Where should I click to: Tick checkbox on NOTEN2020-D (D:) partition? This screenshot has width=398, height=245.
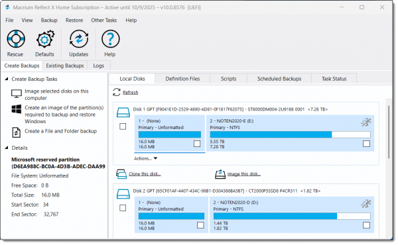coord(366,225)
